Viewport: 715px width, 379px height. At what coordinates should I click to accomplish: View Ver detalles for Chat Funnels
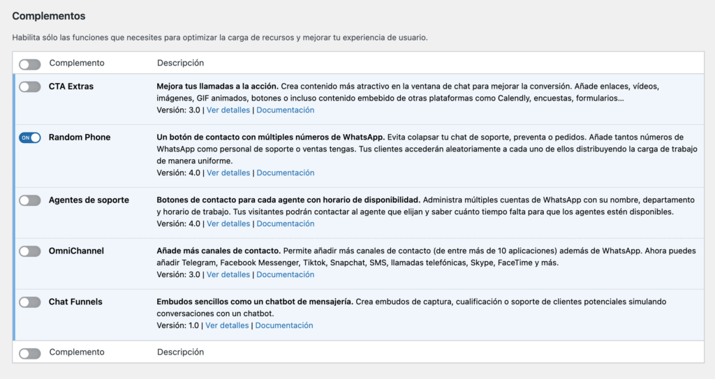pyautogui.click(x=227, y=326)
